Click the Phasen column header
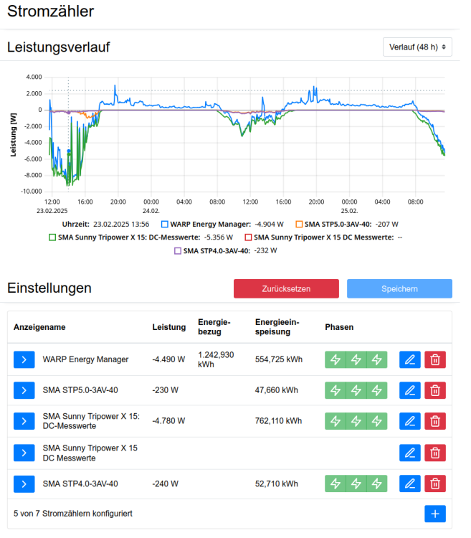This screenshot has width=471, height=538. point(339,327)
